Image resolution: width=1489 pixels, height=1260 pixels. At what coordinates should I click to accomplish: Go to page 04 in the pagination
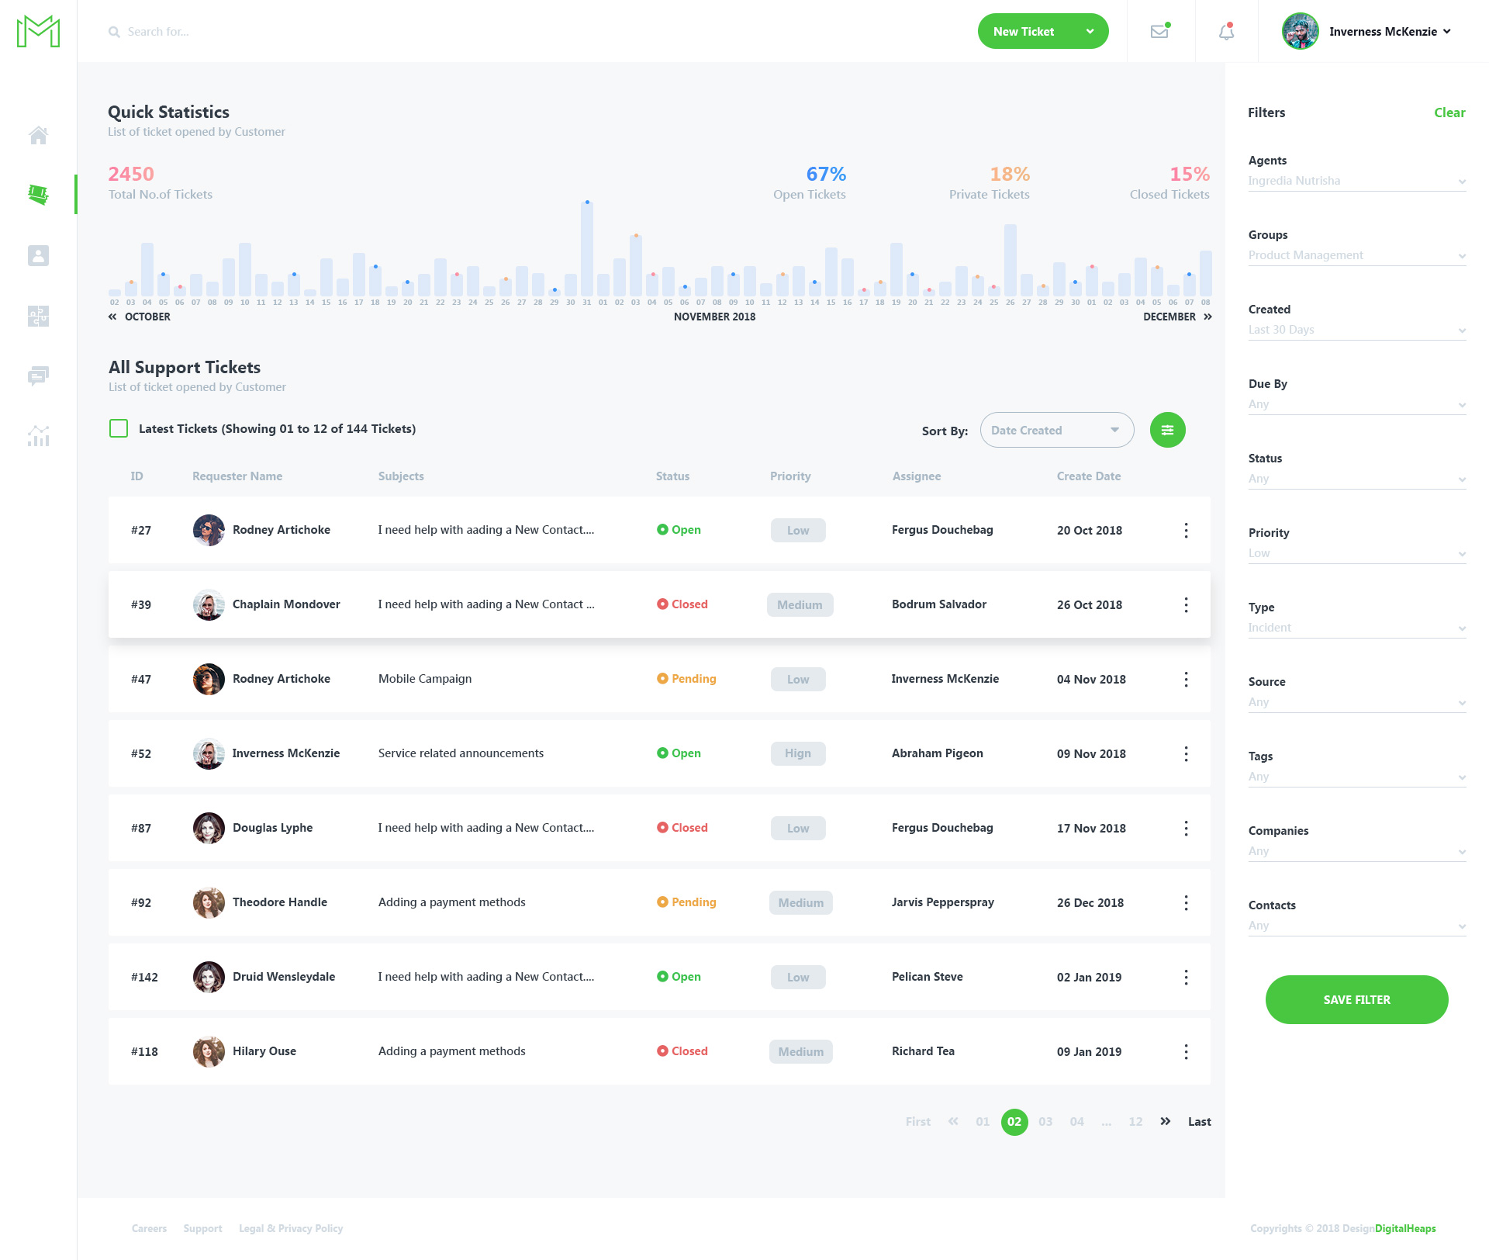point(1076,1121)
